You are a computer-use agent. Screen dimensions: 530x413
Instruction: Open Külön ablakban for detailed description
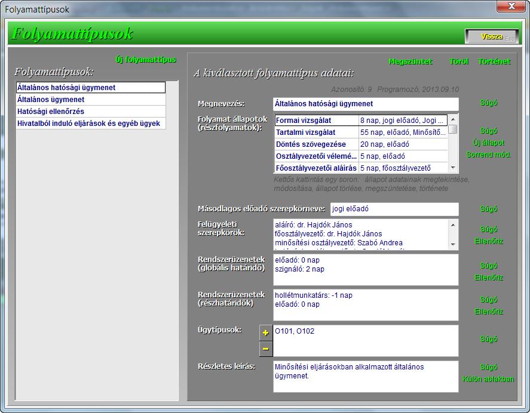pos(488,379)
